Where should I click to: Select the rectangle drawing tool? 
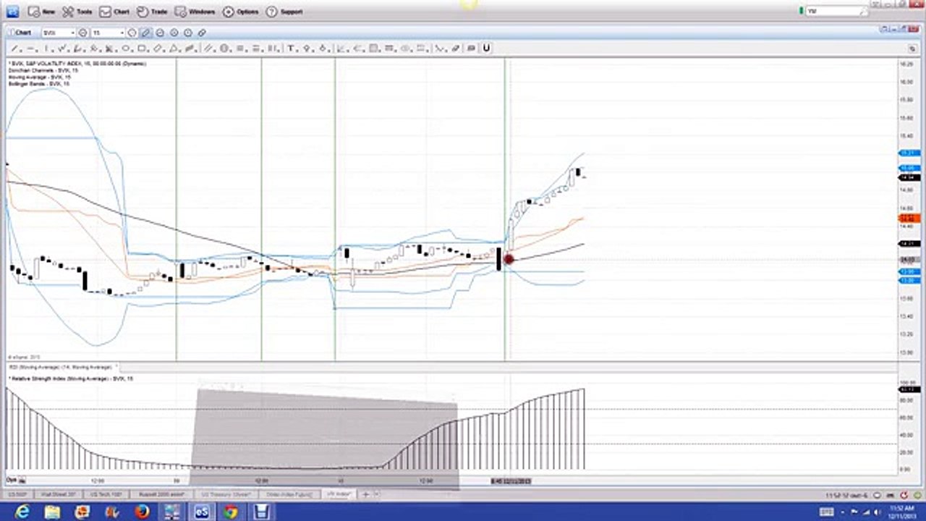pyautogui.click(x=142, y=48)
